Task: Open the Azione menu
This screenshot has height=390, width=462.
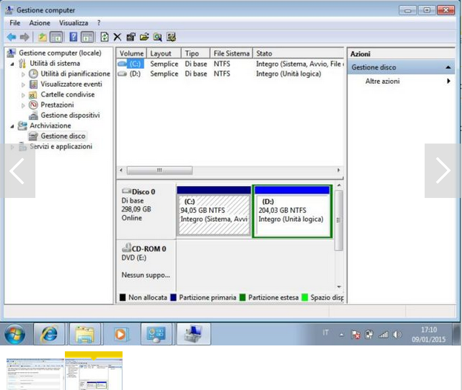Action: click(39, 23)
